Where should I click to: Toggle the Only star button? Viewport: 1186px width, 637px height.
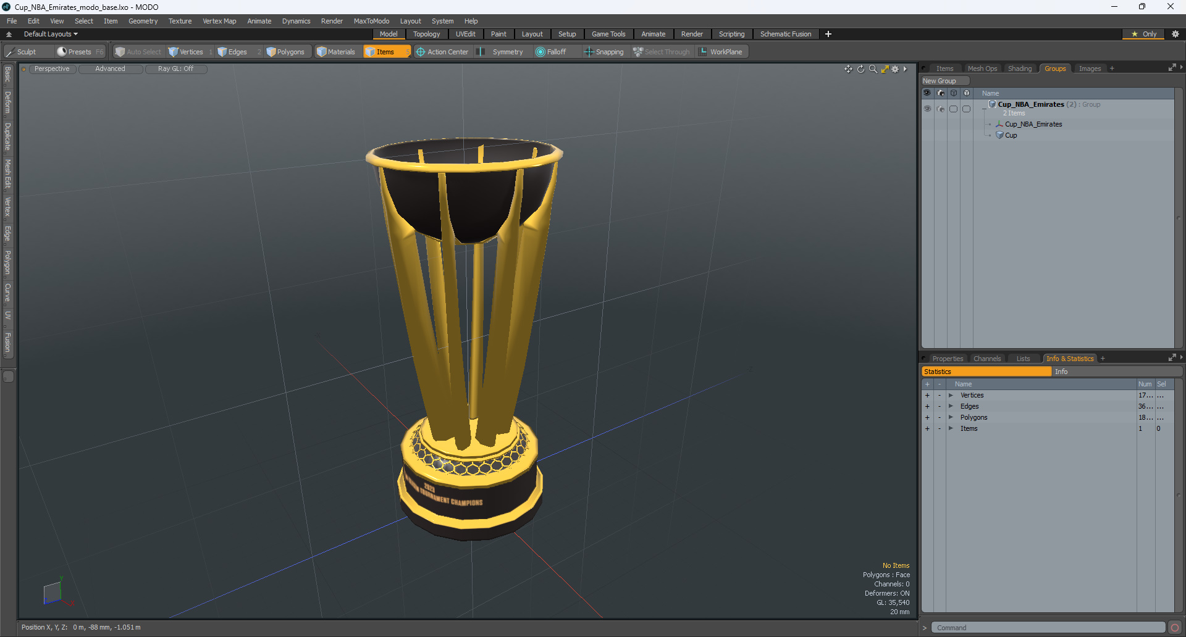tap(1143, 34)
